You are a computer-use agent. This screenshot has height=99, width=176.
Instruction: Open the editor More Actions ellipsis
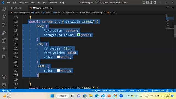172,8
